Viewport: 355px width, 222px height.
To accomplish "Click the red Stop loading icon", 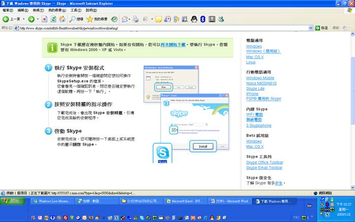I will [45, 19].
